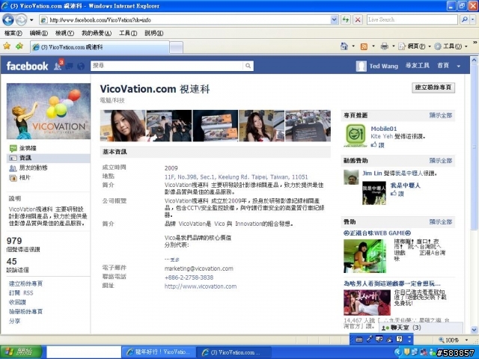Open the 檔案(F) File menu
This screenshot has height=359, width=479.
point(13,33)
